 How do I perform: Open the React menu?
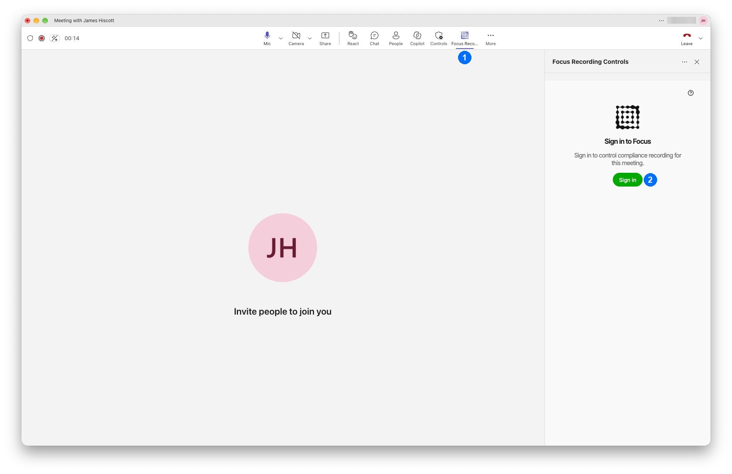point(353,38)
